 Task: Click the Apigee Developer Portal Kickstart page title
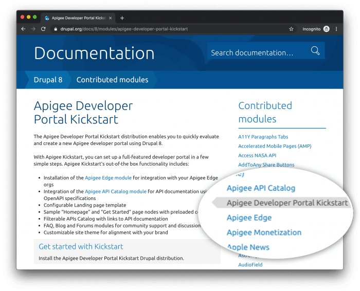point(83,113)
